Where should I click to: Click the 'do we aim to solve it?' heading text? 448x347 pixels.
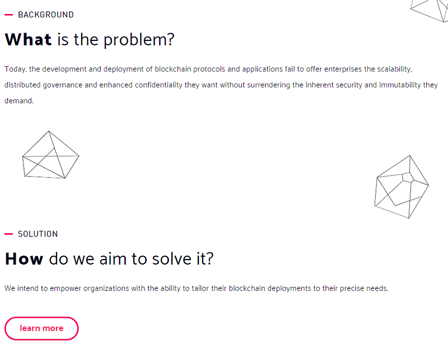tap(131, 258)
